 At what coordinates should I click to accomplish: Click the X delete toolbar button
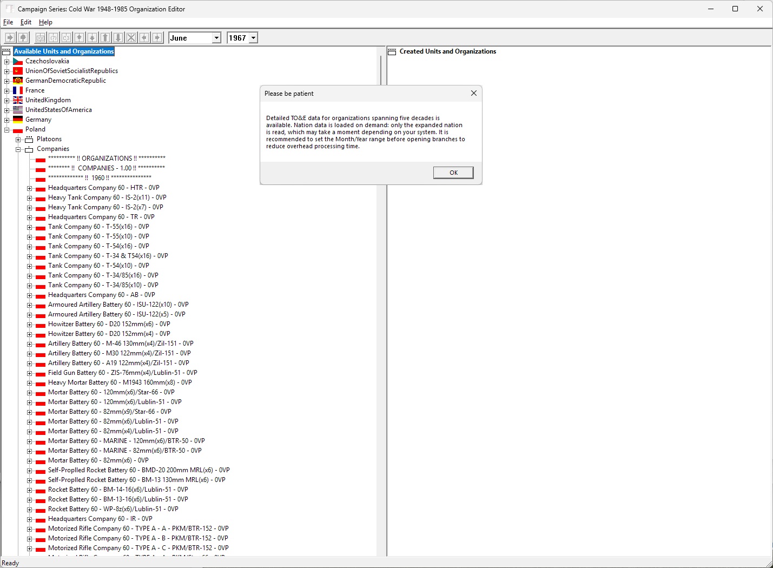click(131, 37)
